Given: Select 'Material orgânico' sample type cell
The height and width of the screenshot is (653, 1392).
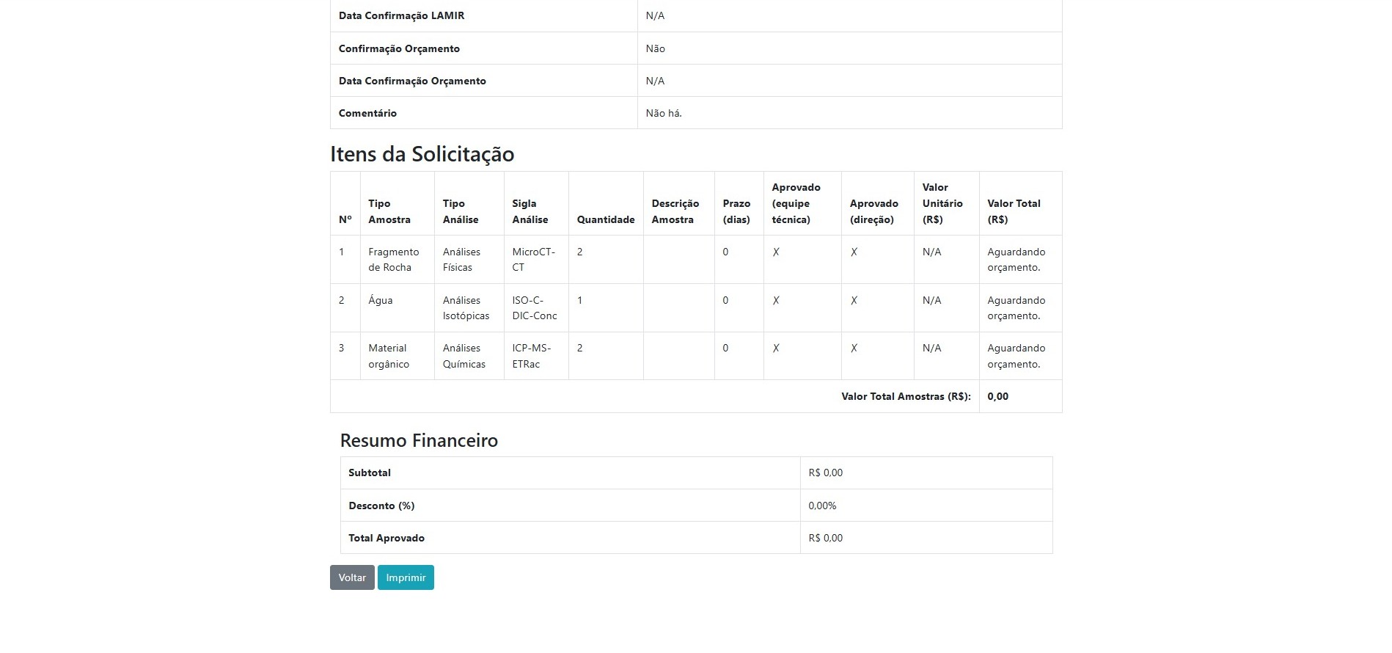Looking at the screenshot, I should coord(397,356).
